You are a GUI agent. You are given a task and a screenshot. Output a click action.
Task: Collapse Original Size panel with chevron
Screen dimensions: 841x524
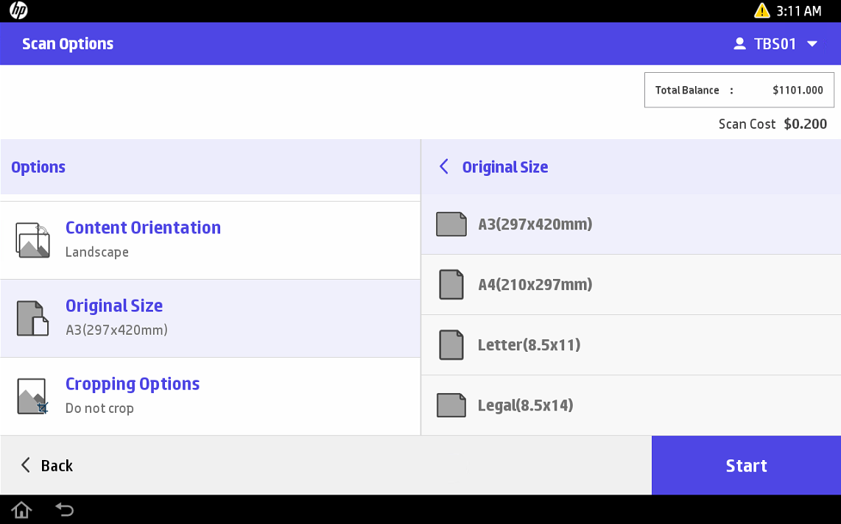(444, 167)
